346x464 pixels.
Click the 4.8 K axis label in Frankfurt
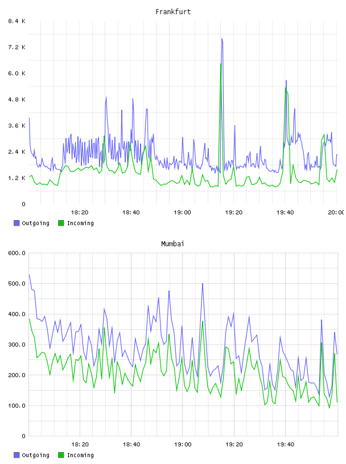(x=17, y=100)
